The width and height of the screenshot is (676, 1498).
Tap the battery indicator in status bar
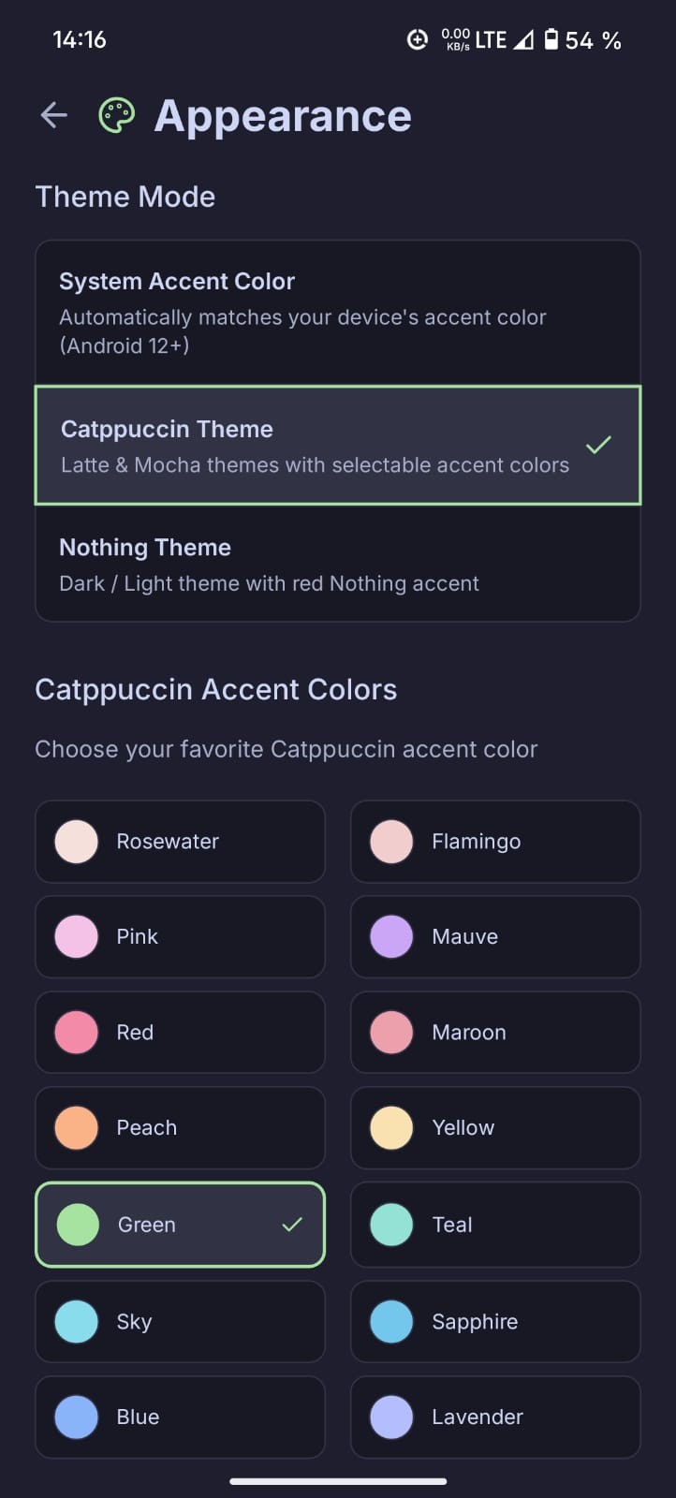[552, 39]
